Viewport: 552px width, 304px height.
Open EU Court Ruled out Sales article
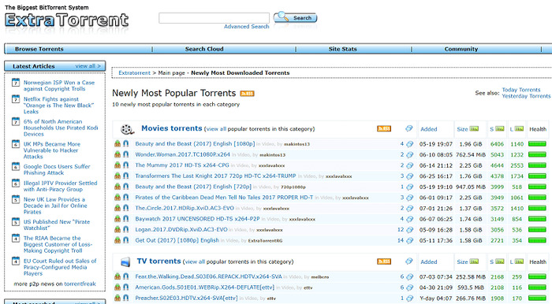pyautogui.click(x=59, y=267)
